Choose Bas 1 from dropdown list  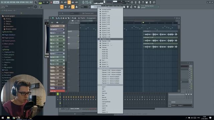[110, 60]
